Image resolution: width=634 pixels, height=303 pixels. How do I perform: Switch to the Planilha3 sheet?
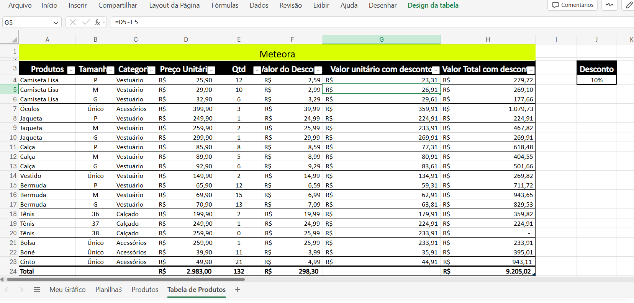click(108, 290)
